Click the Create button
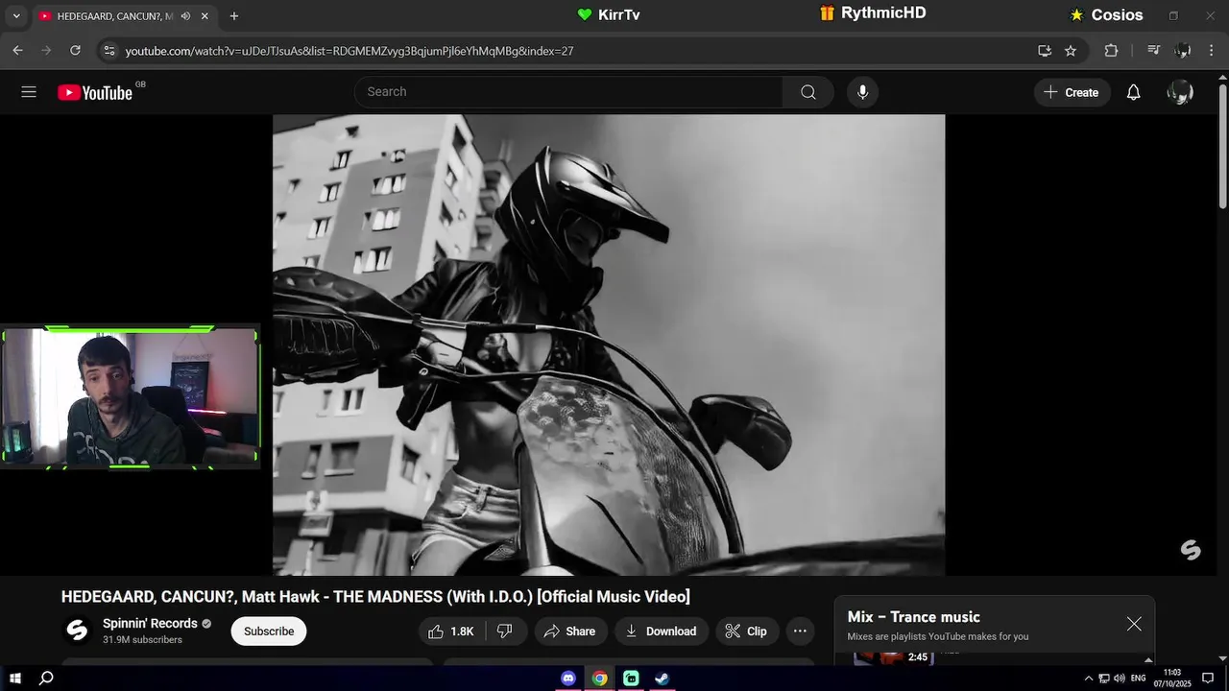 pyautogui.click(x=1072, y=92)
